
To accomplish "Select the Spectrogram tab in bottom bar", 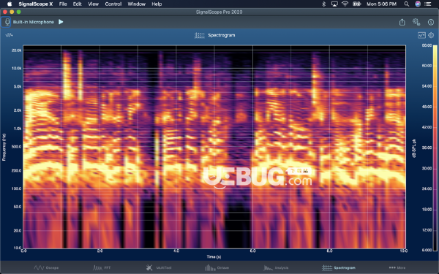I will [339, 267].
